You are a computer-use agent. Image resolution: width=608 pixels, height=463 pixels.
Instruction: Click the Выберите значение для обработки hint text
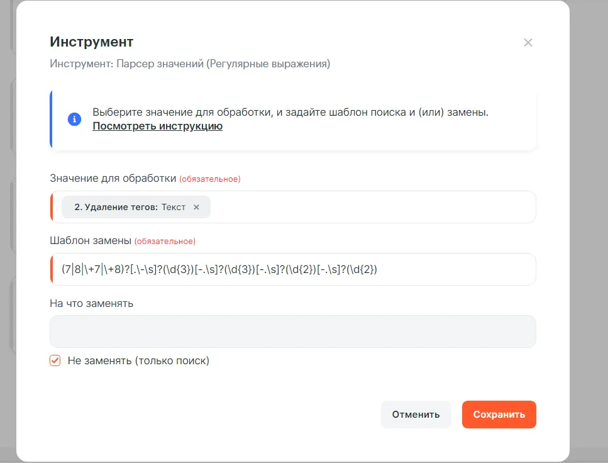point(290,113)
